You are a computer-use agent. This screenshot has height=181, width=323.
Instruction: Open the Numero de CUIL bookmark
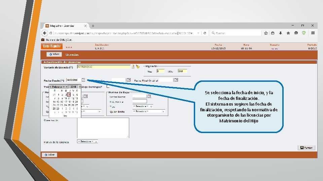click(57, 40)
